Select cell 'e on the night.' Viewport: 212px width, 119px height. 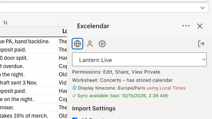coord(29,99)
